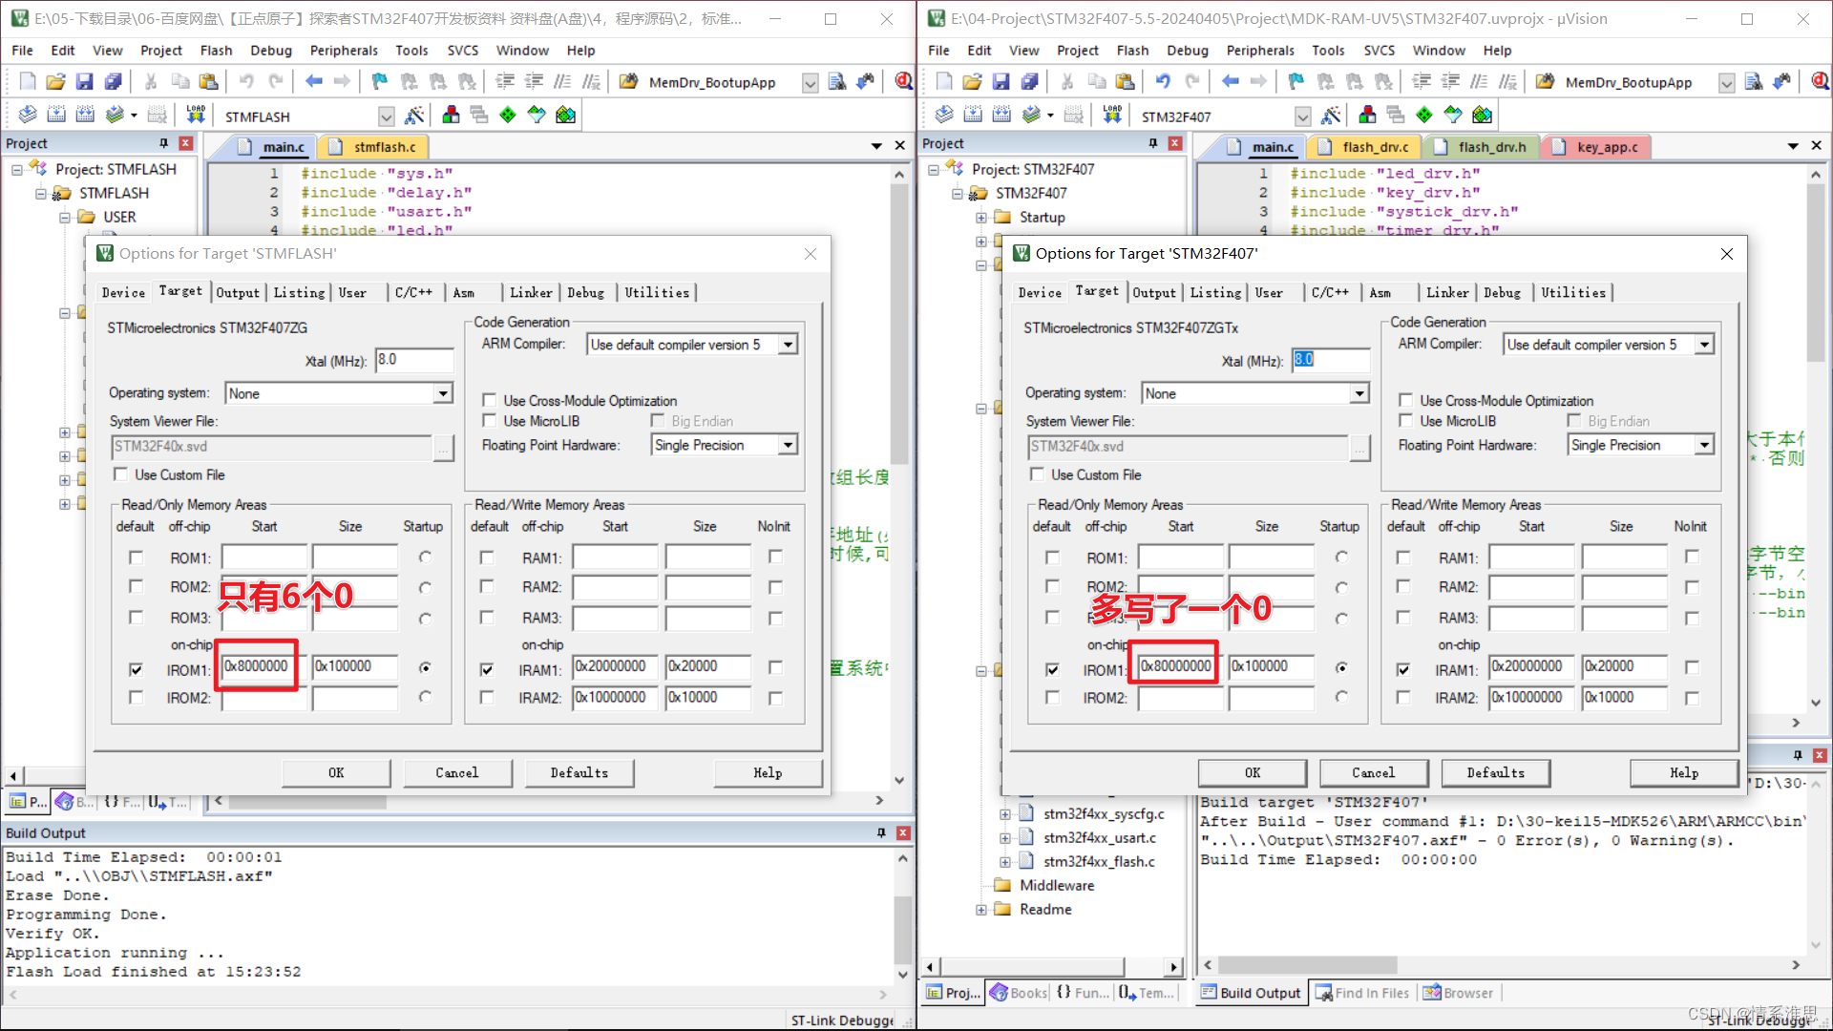Open ARM Compiler dropdown in STMFLASH dialog
This screenshot has width=1833, height=1031.
(788, 345)
